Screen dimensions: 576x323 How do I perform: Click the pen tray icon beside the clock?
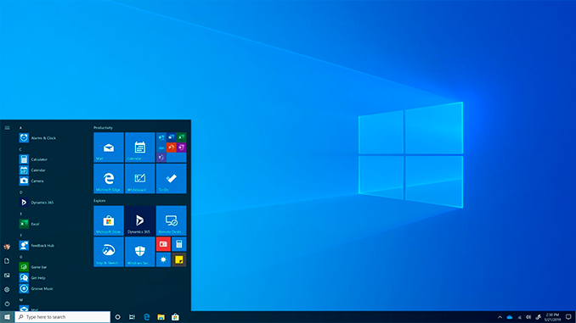[x=538, y=317]
